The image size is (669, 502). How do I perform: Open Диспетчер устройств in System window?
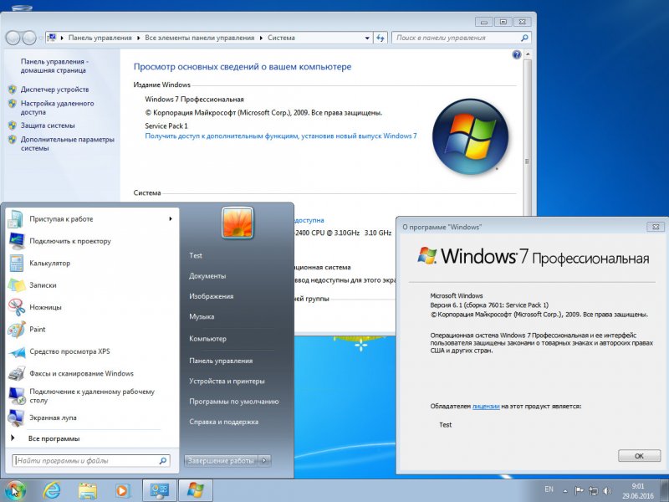tap(54, 90)
